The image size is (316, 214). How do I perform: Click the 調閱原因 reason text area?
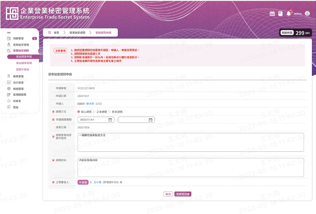(191, 167)
